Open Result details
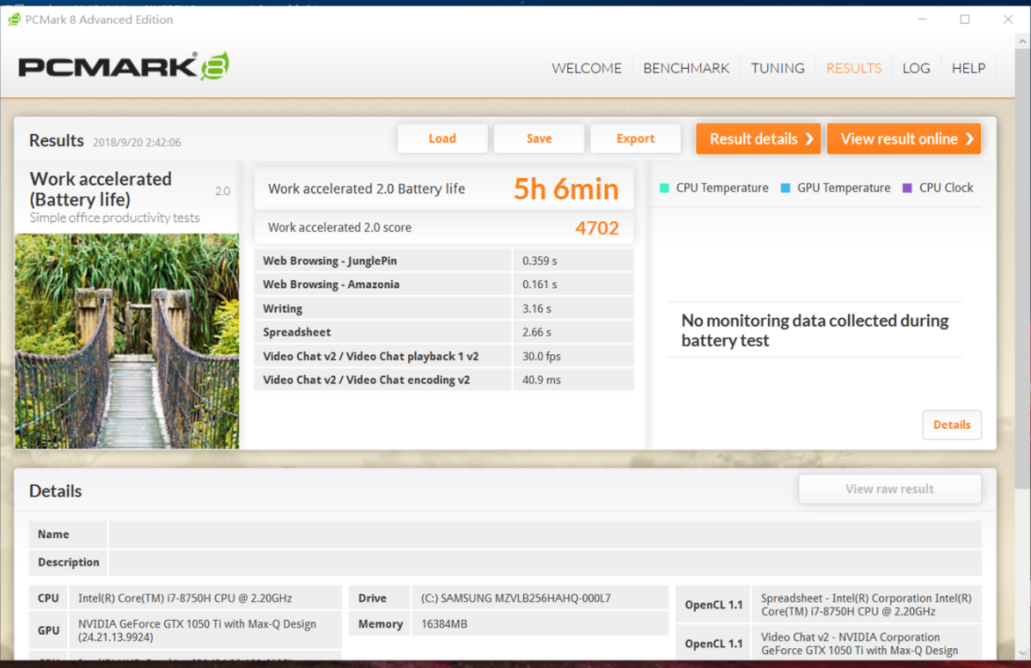 click(759, 138)
